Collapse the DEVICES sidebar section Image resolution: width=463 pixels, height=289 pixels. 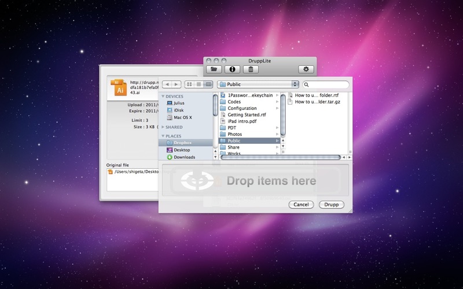click(163, 97)
